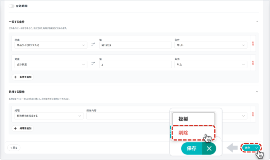Click the 処理を追加 button
Screen dimensions: 270x160
[x=23, y=128]
